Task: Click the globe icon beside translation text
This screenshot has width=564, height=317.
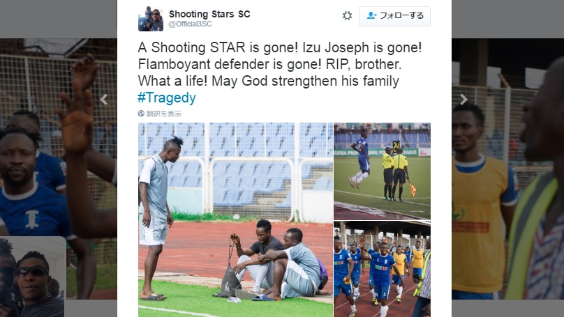Action: (x=141, y=114)
